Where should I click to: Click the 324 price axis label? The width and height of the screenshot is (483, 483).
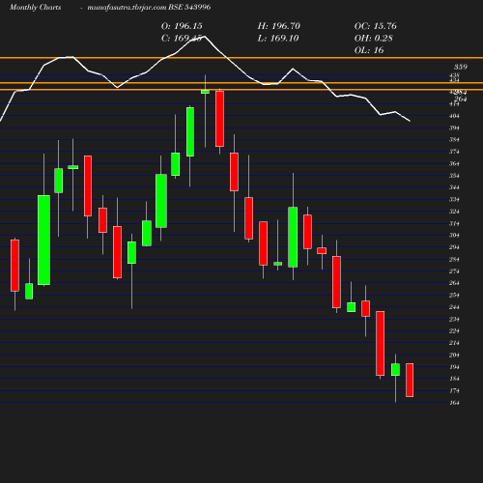(454, 212)
